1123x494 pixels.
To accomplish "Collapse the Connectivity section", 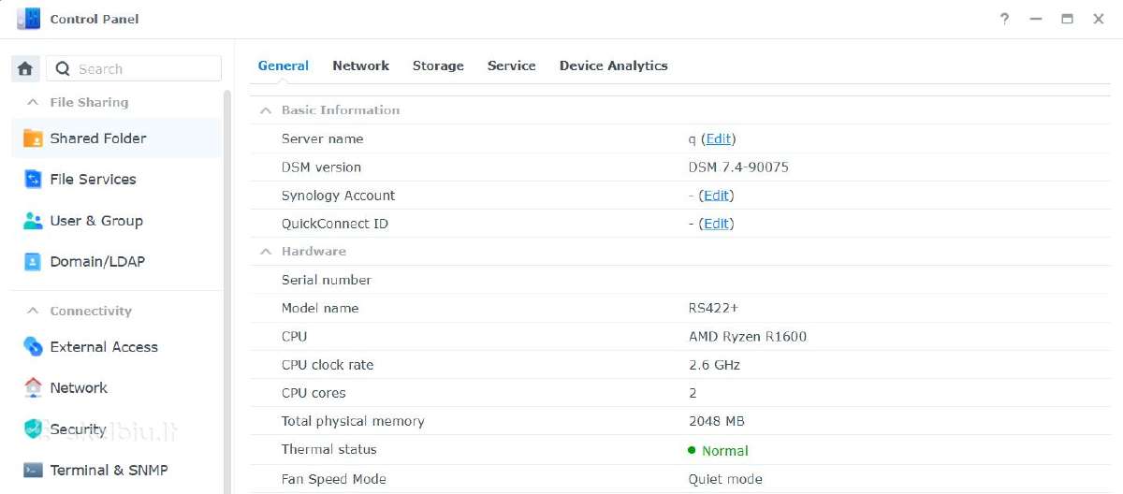I will (33, 311).
